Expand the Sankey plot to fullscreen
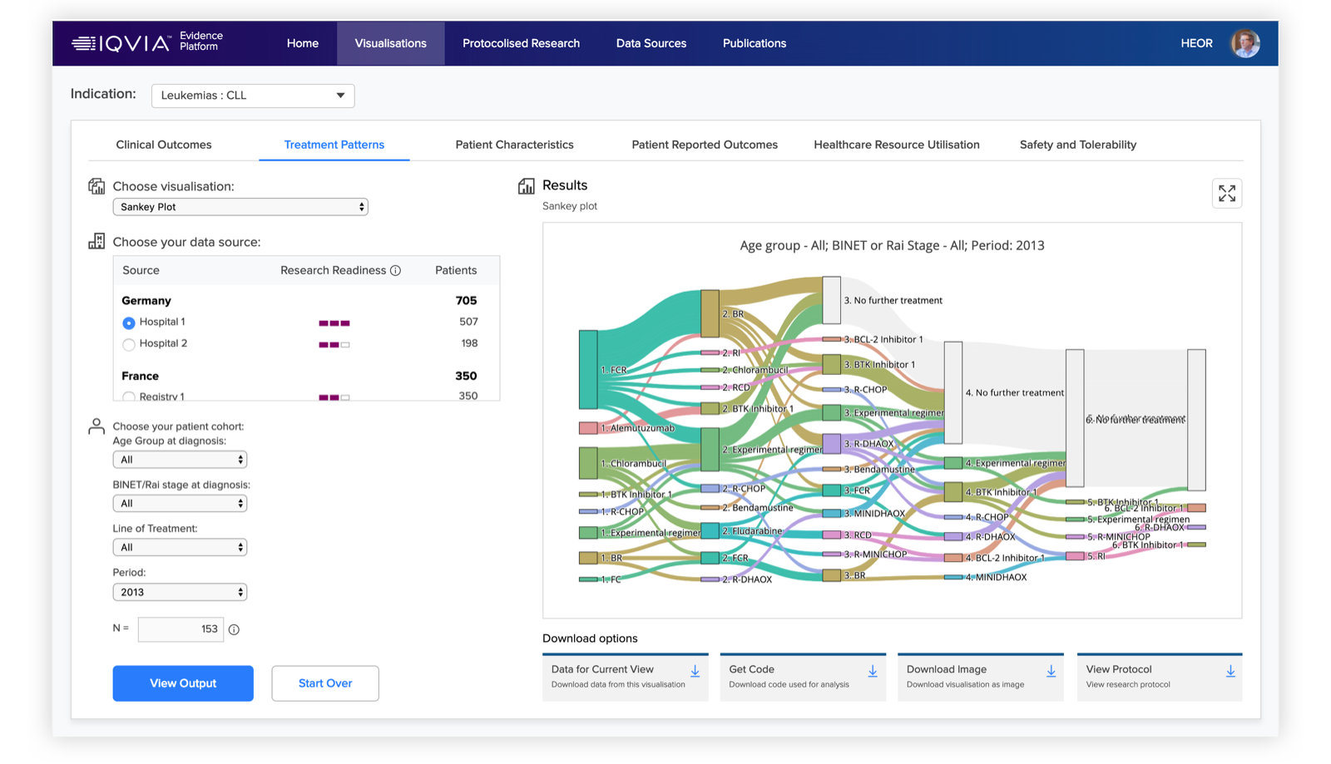The image size is (1331, 764). click(x=1226, y=194)
